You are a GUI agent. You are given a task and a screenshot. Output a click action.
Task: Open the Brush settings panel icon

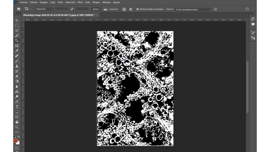click(253, 32)
